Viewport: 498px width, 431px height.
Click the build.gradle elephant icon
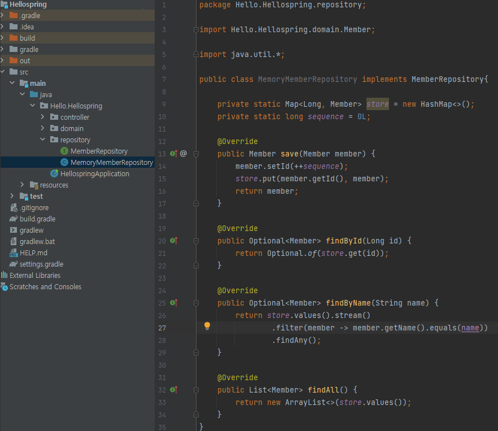tap(14, 219)
